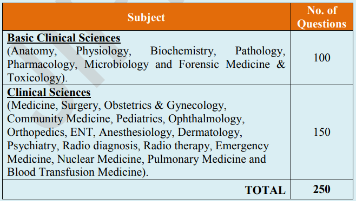356x201 pixels.
Task: Click the 250 total value
Action: 322,189
